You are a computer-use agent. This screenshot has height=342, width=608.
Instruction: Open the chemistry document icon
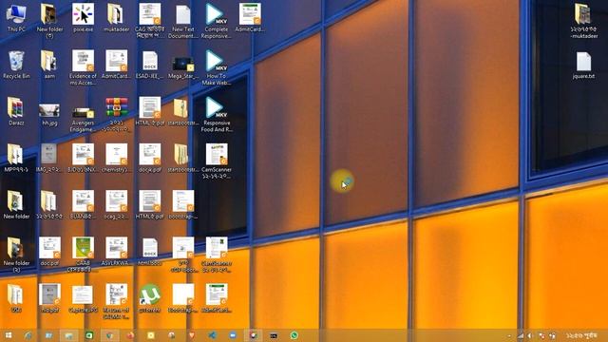(116, 159)
